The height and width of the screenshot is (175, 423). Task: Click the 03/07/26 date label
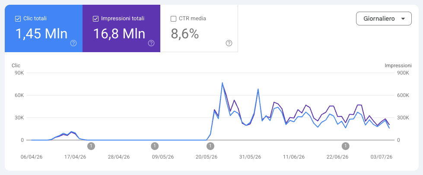pos(381,157)
